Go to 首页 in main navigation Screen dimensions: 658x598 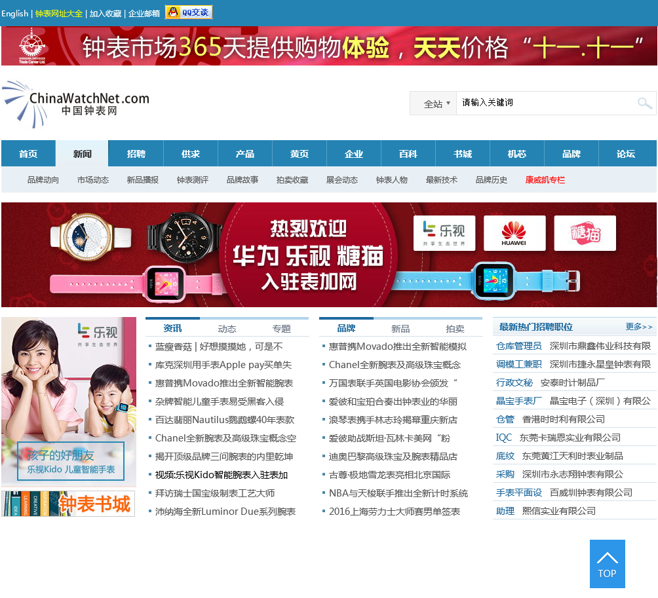(x=28, y=153)
